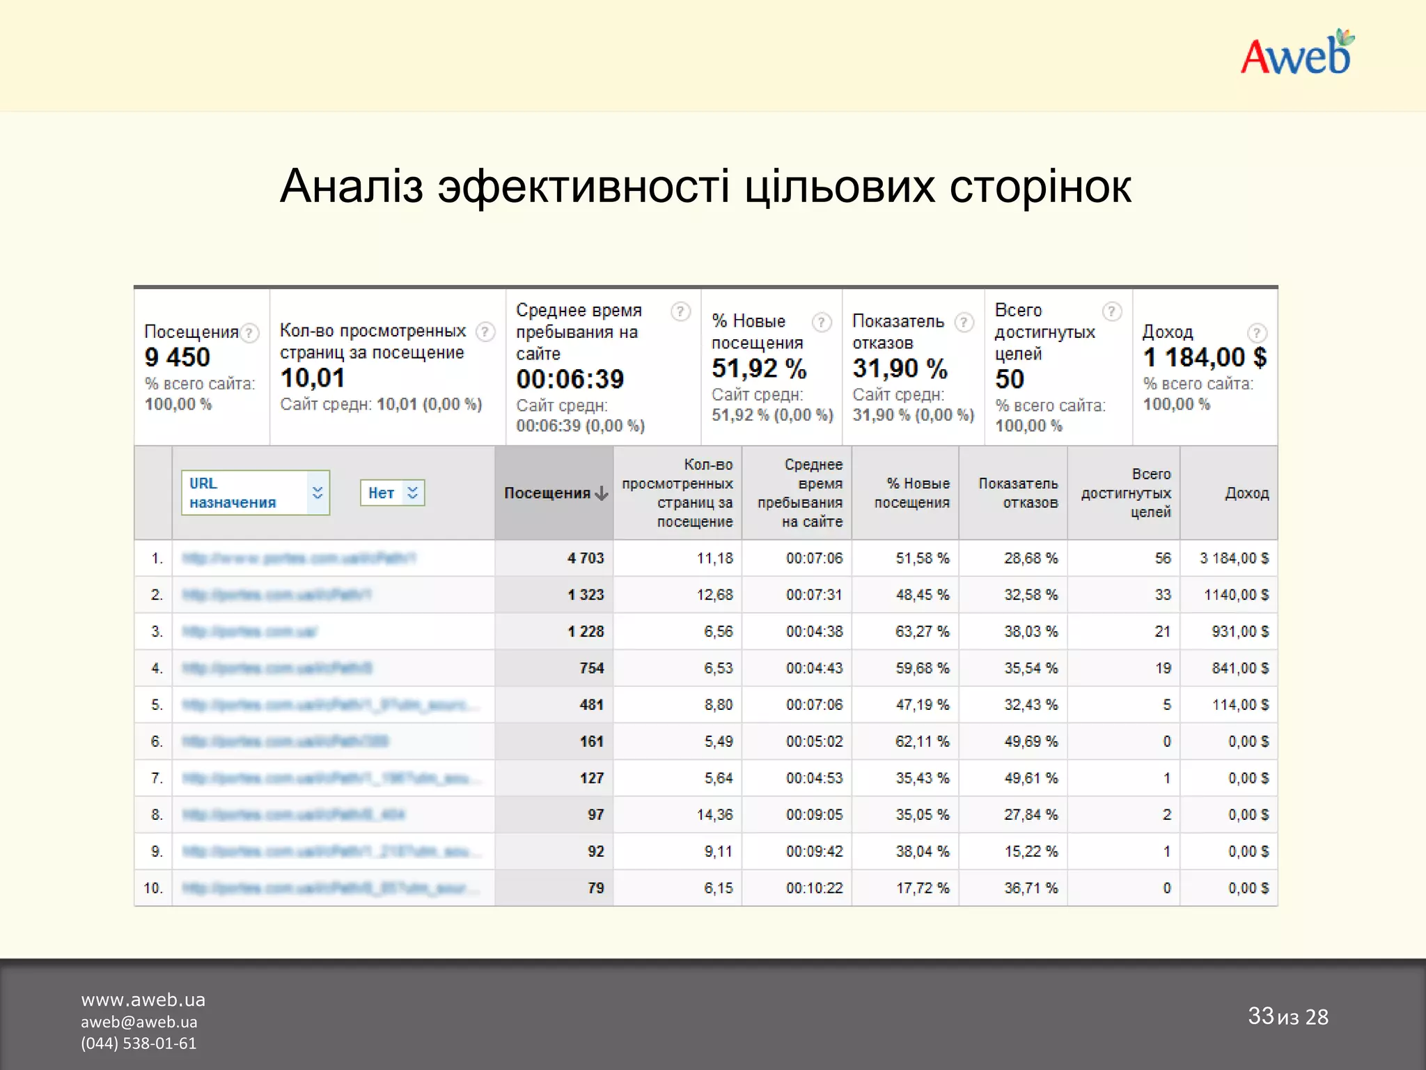1426x1070 pixels.
Task: Click time on site 00:09:05
Action: point(814,814)
